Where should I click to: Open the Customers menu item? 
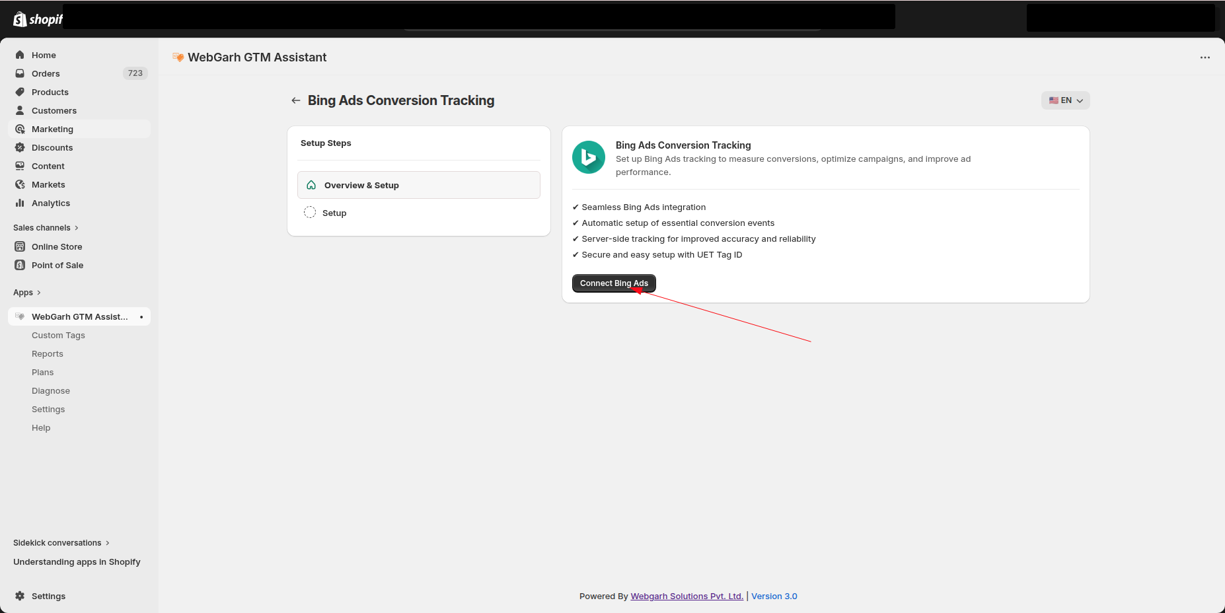[x=79, y=110]
